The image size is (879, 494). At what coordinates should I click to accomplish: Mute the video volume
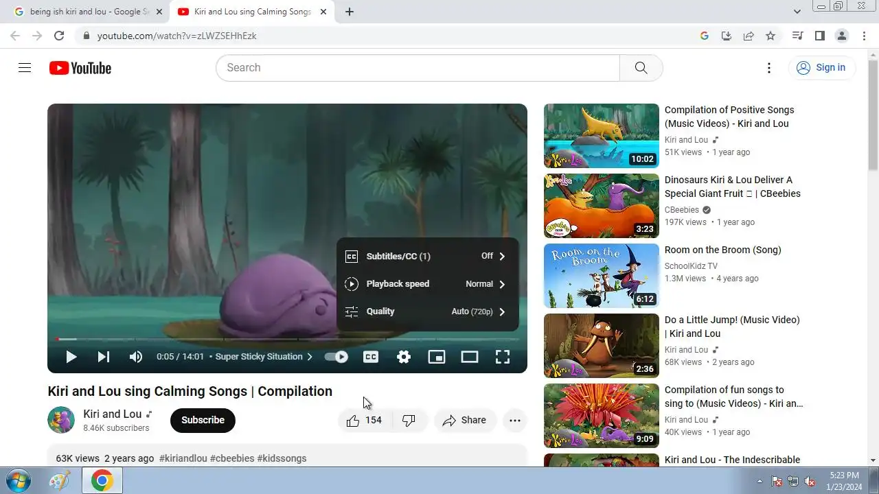[136, 357]
